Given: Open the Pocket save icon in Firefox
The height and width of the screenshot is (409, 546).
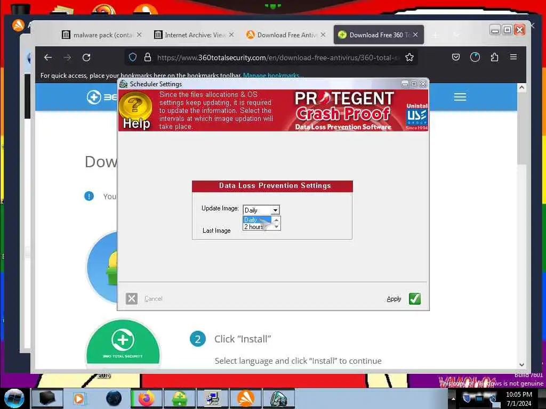Looking at the screenshot, I should 455,57.
